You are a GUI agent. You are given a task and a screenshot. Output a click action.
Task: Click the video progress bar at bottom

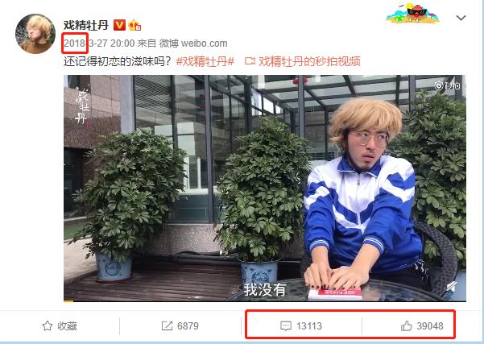[265, 300]
